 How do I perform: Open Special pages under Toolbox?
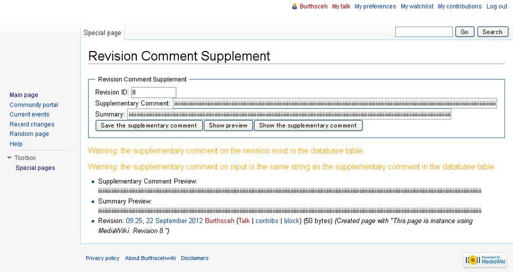coord(35,168)
